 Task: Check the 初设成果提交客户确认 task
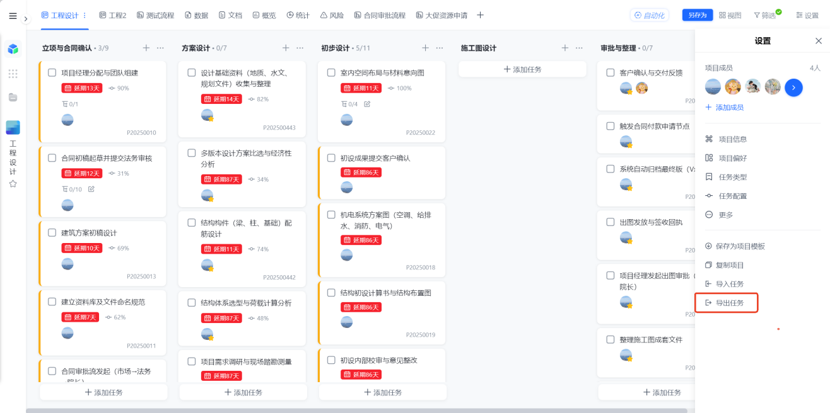(331, 158)
